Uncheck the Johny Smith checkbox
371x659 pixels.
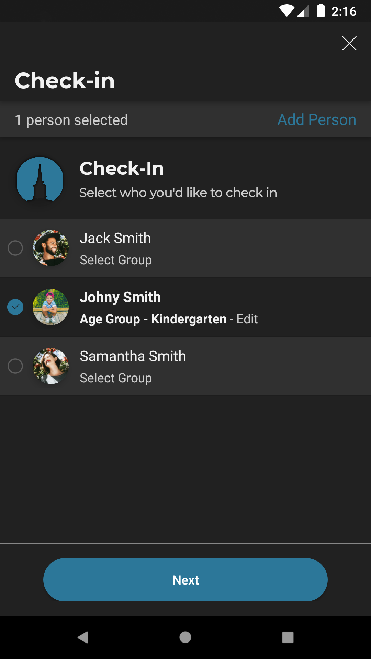[15, 307]
